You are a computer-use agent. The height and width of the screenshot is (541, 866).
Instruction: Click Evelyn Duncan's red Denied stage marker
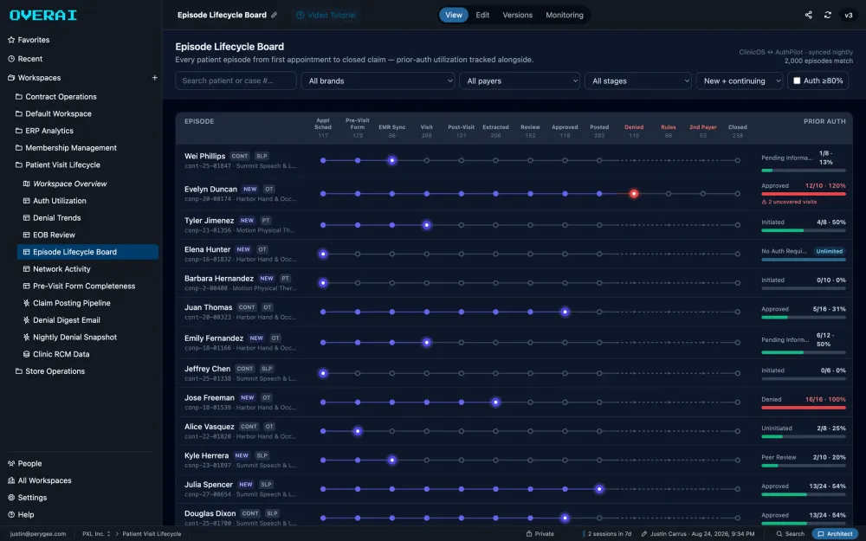pyautogui.click(x=634, y=194)
